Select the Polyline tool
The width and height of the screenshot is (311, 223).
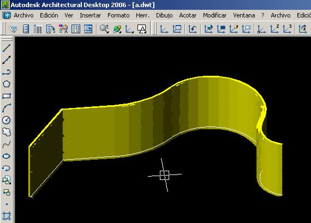(7, 73)
